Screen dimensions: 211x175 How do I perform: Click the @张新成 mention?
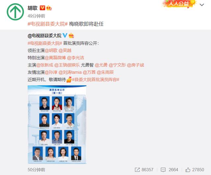click(x=45, y=65)
